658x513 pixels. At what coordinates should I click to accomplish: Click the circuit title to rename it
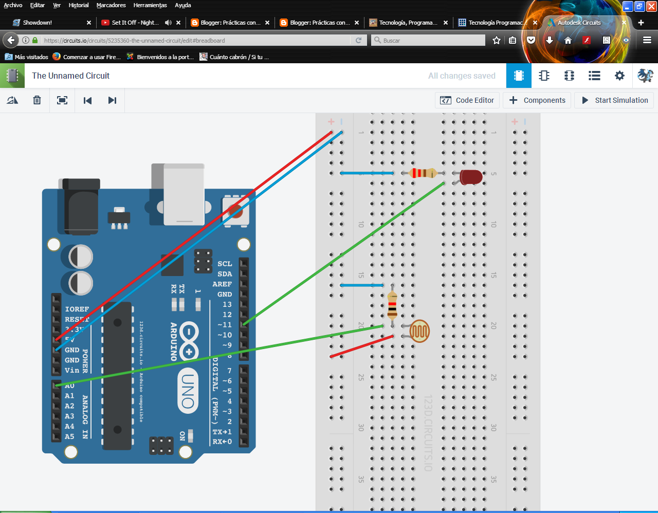click(70, 76)
